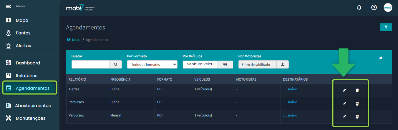Open Mapa in the sidebar menu

click(x=22, y=20)
